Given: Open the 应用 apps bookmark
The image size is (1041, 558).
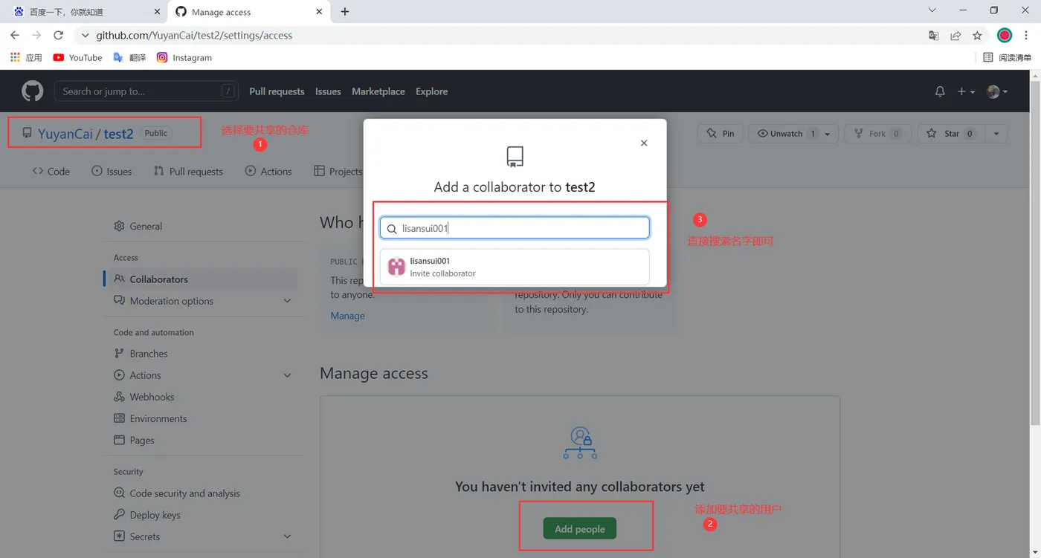Looking at the screenshot, I should click(x=26, y=57).
